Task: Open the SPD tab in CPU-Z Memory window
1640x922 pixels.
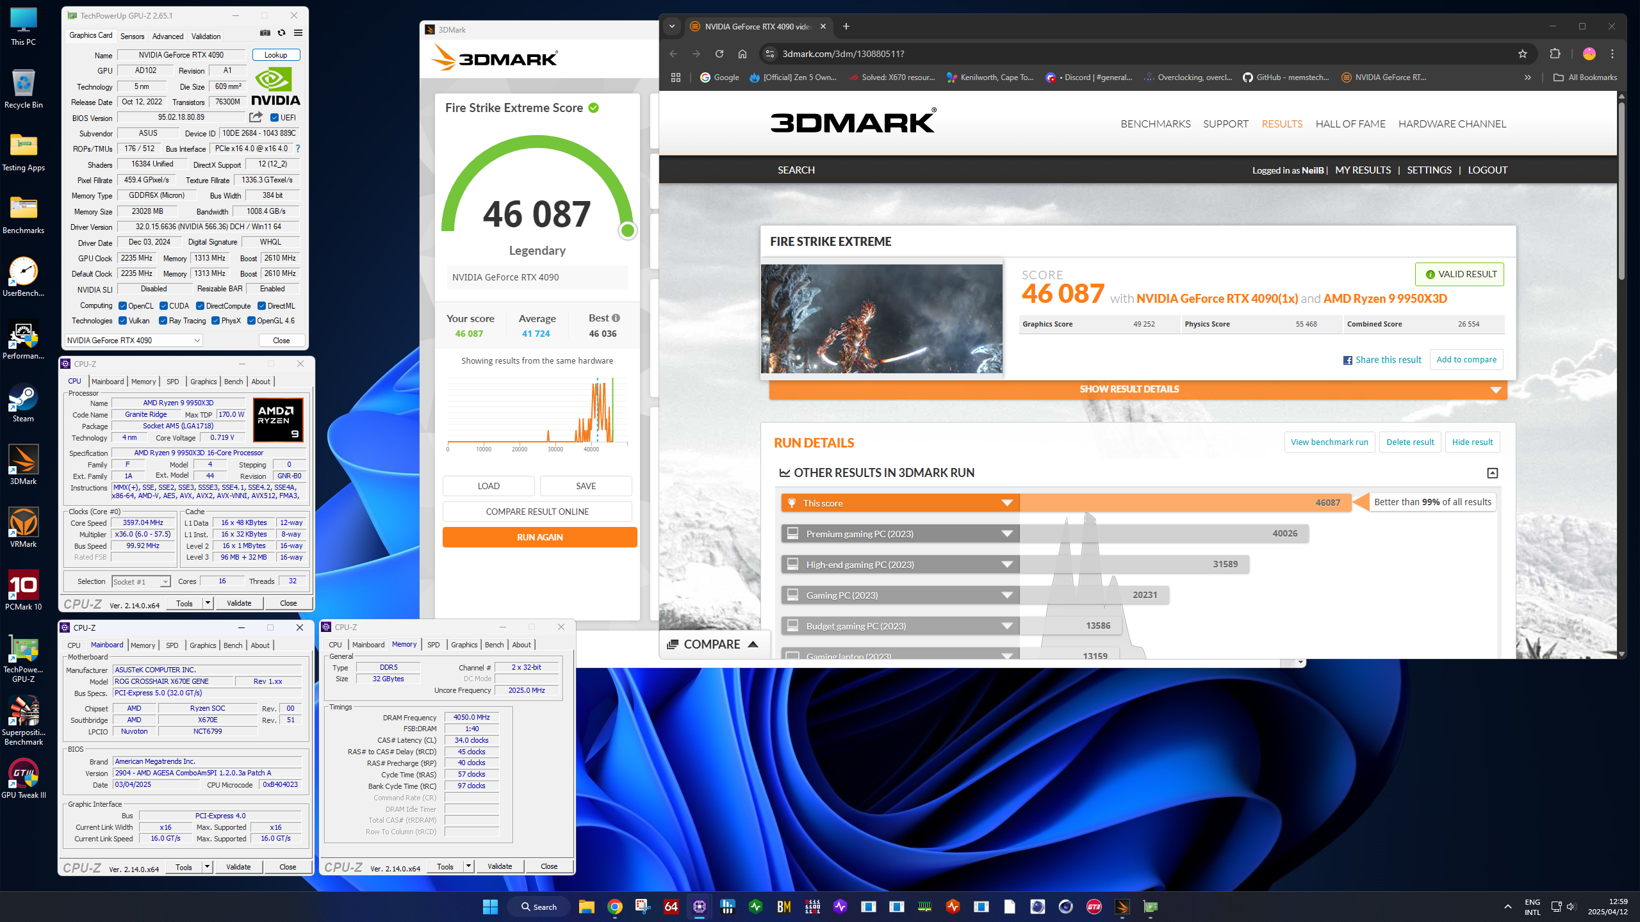Action: (433, 645)
